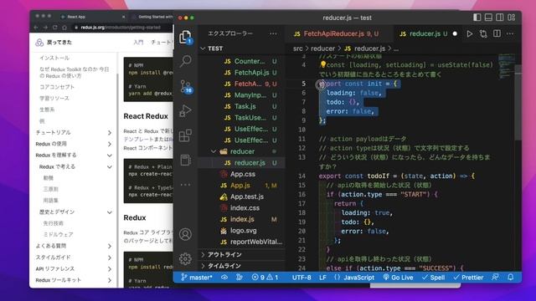Viewport: 536px width, 301px height.
Task: Toggle secondary side bar in title bar
Action: 500,17
